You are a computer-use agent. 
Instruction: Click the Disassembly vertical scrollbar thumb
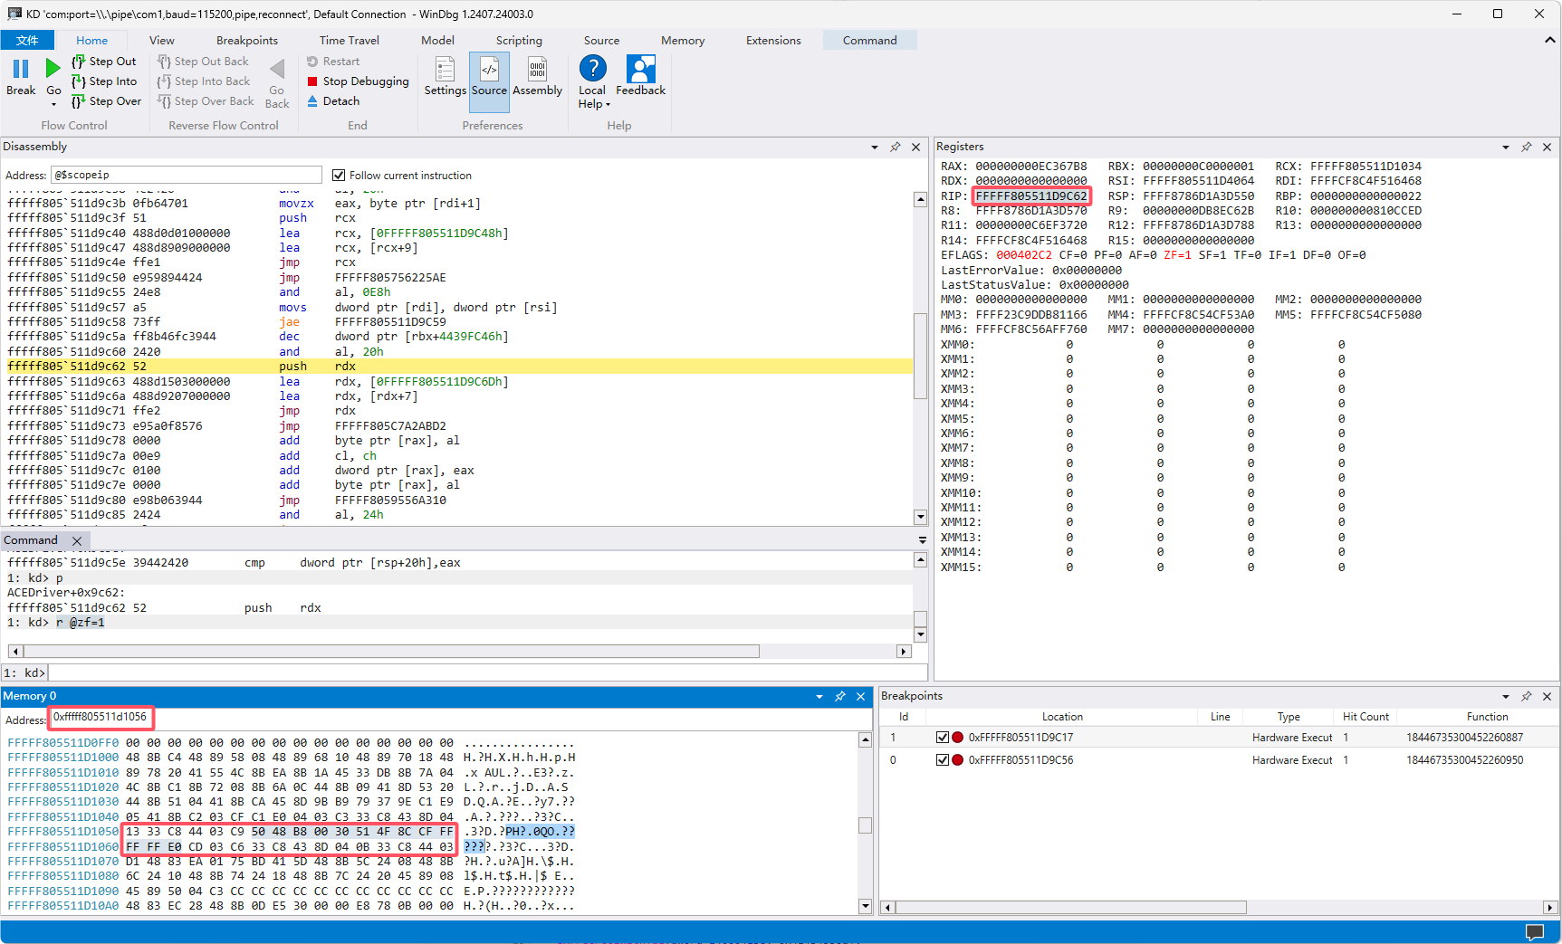tap(920, 355)
